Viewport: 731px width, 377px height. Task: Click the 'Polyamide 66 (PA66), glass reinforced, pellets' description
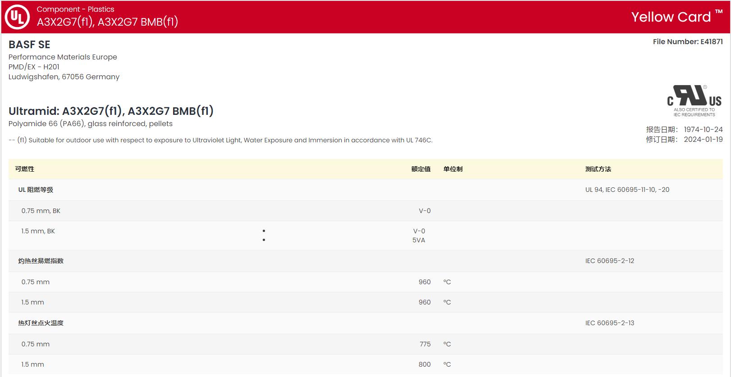(x=91, y=123)
